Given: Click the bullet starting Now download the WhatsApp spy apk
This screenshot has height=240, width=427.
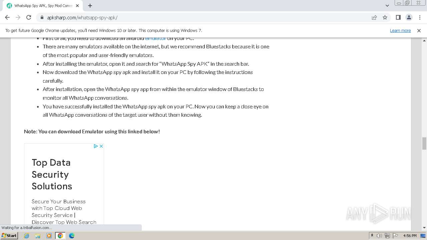Looking at the screenshot, I should 148,76.
